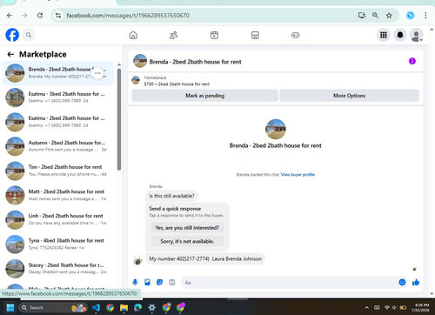Open Esatmu 3bed 2bath house conversation
The width and height of the screenshot is (435, 315).
pyautogui.click(x=58, y=97)
